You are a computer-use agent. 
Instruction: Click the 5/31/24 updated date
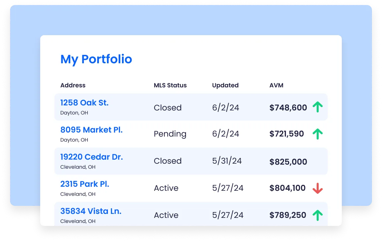pyautogui.click(x=227, y=161)
